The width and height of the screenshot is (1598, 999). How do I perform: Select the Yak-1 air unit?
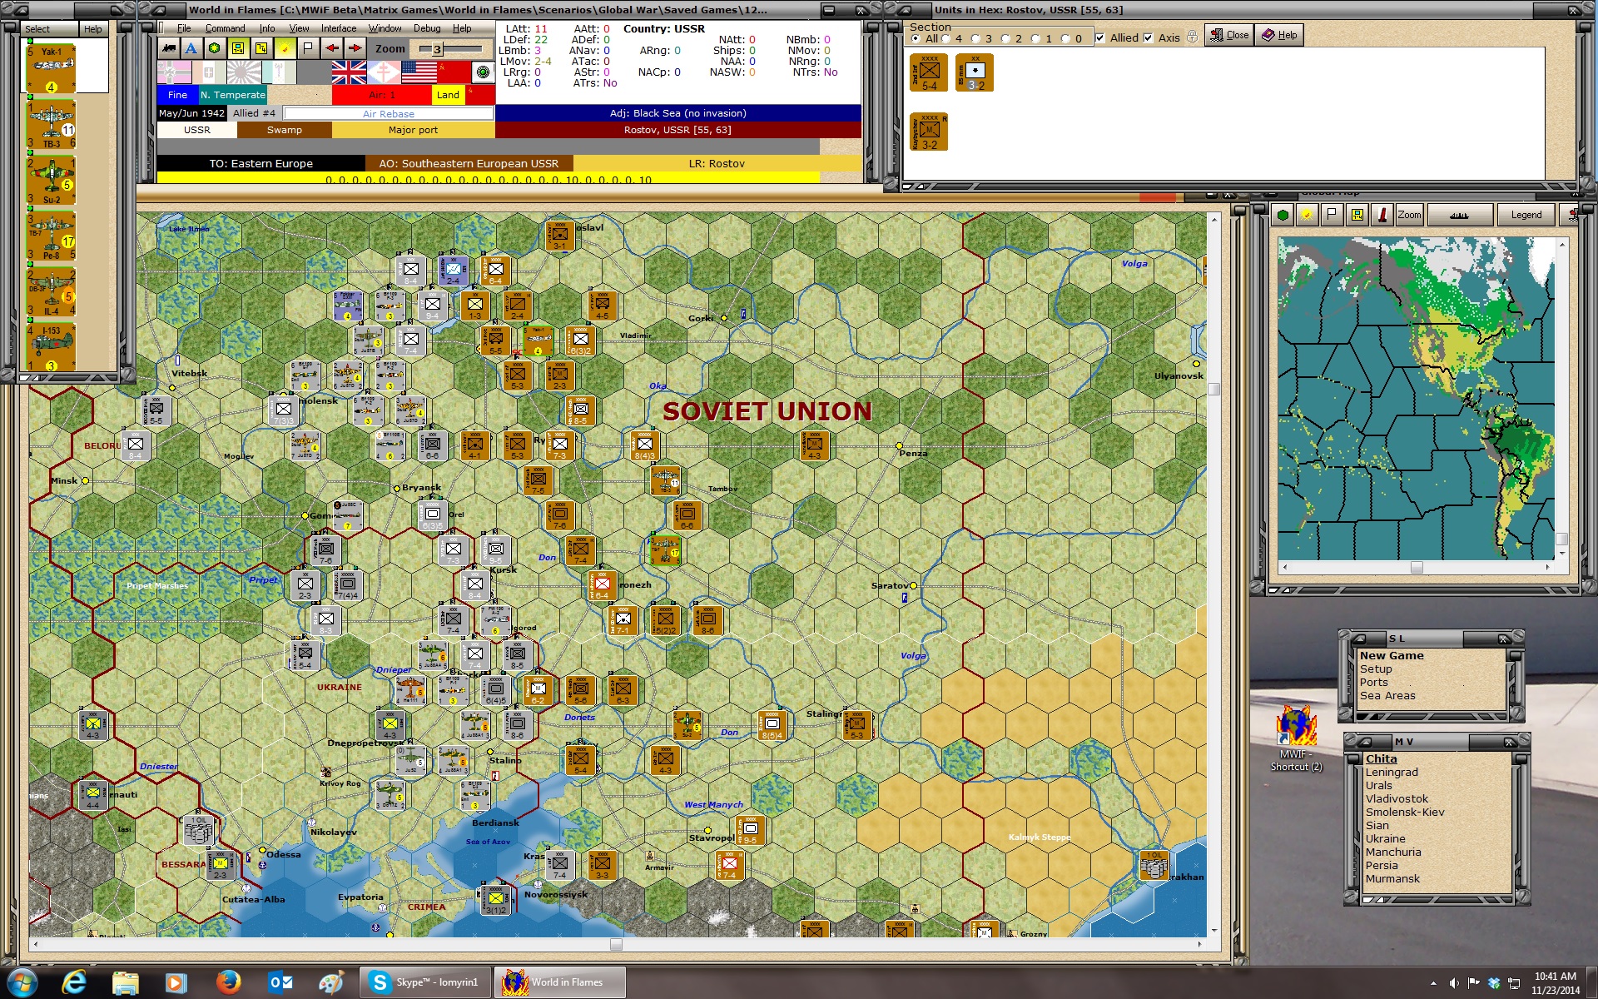[x=52, y=68]
